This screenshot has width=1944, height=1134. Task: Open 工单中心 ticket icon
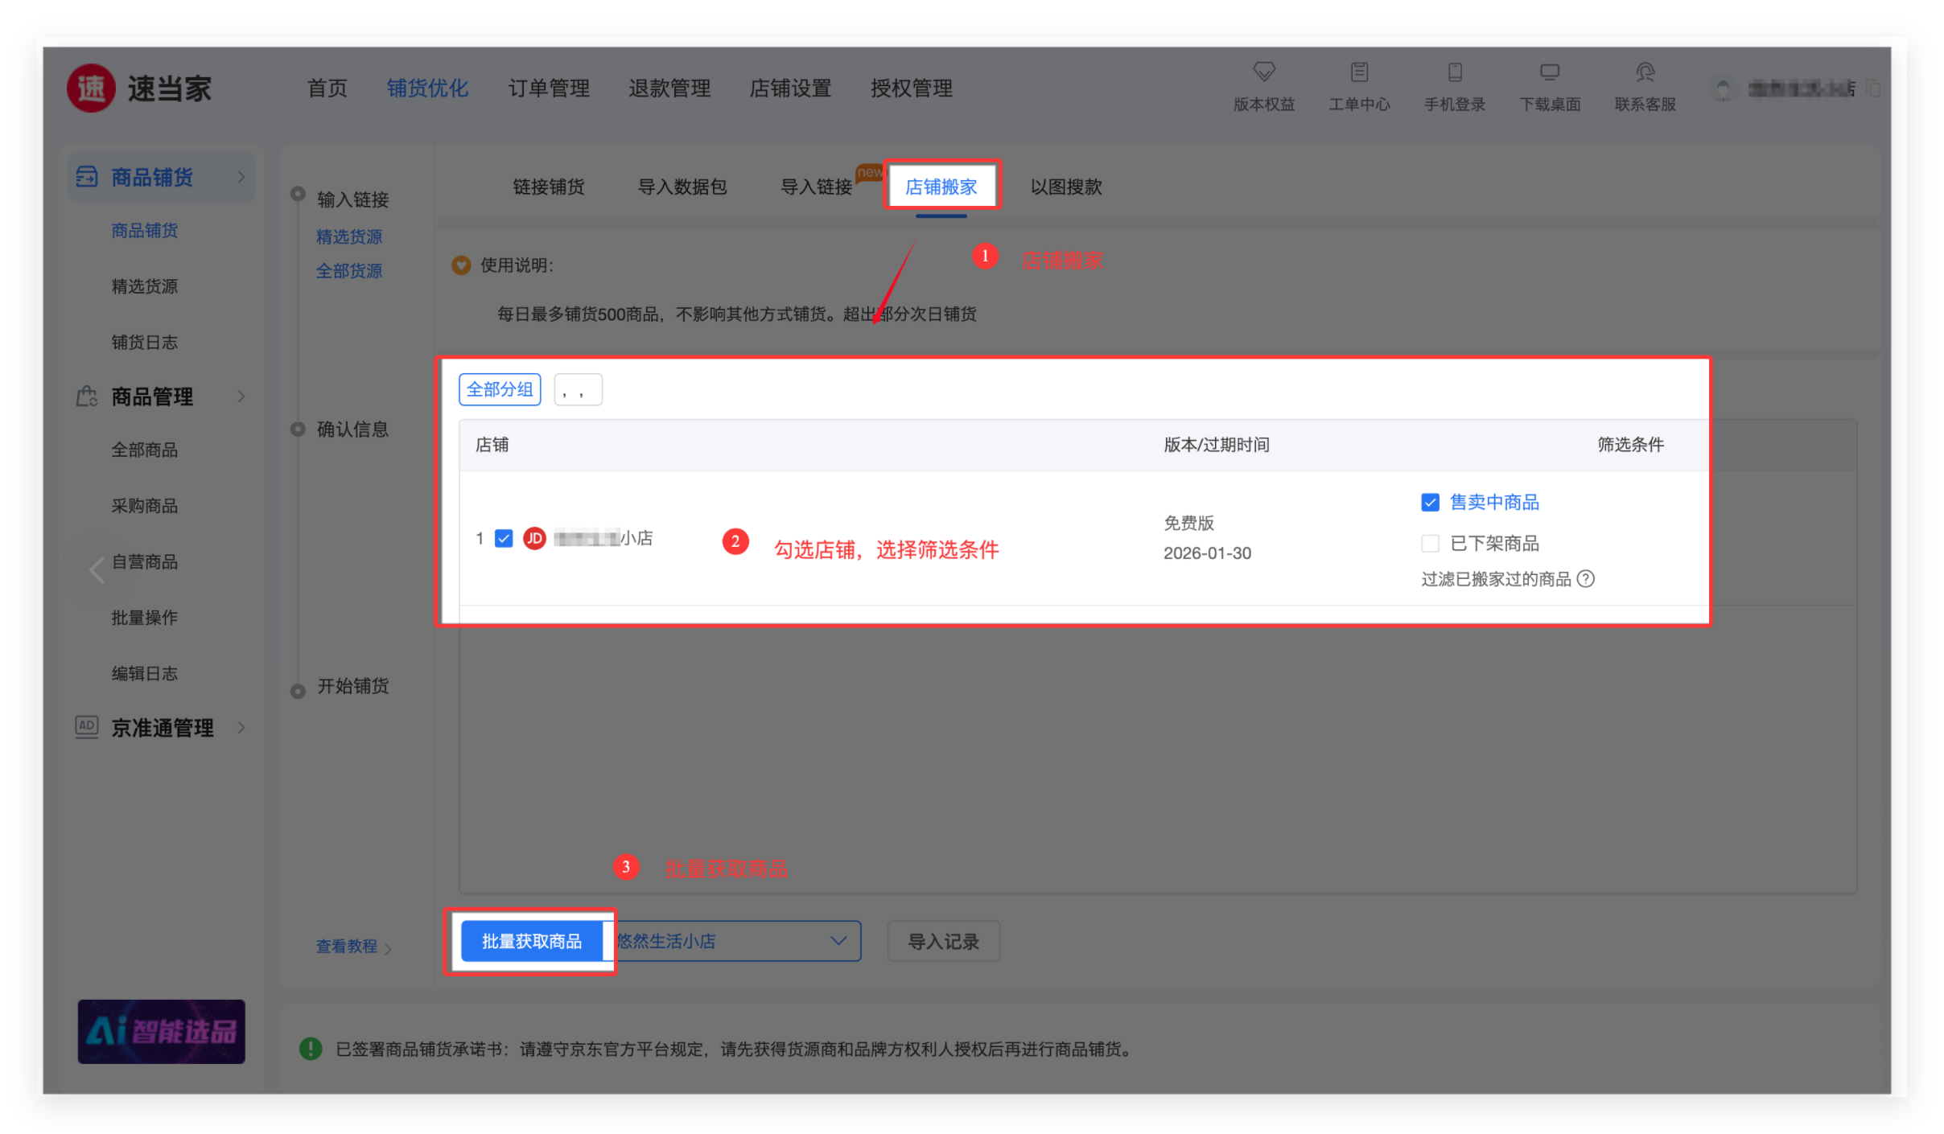1359,72
